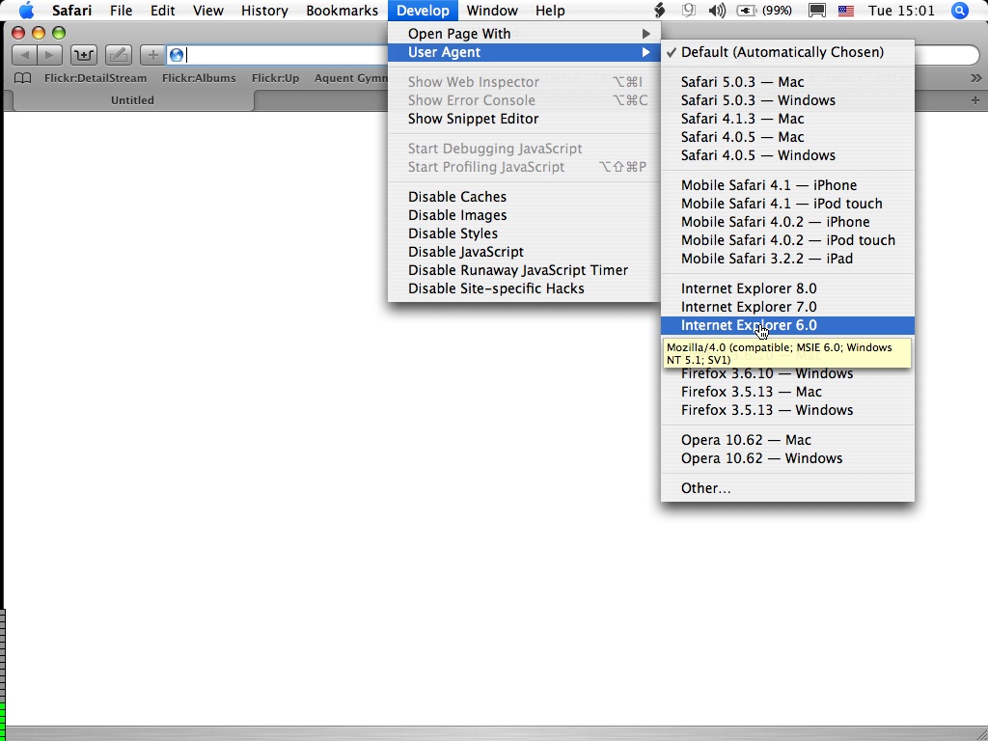Open the File menu
Screen dimensions: 988x741
tap(121, 10)
